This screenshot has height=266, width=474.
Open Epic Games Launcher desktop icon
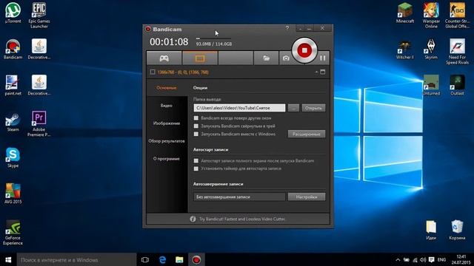[39, 15]
